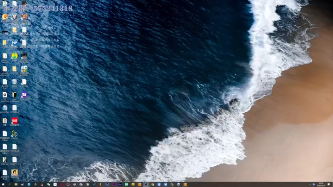This screenshot has width=333, height=187.
Task: Open the purple round app shortcut
Action: coord(24,95)
